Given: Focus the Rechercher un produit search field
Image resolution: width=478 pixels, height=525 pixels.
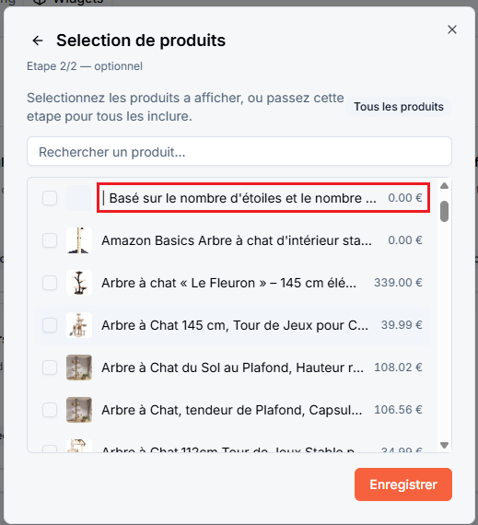Looking at the screenshot, I should [x=239, y=151].
